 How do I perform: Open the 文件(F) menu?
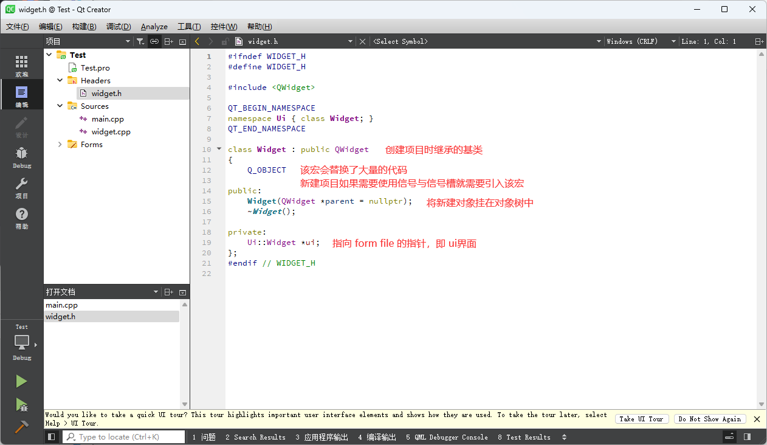[18, 27]
